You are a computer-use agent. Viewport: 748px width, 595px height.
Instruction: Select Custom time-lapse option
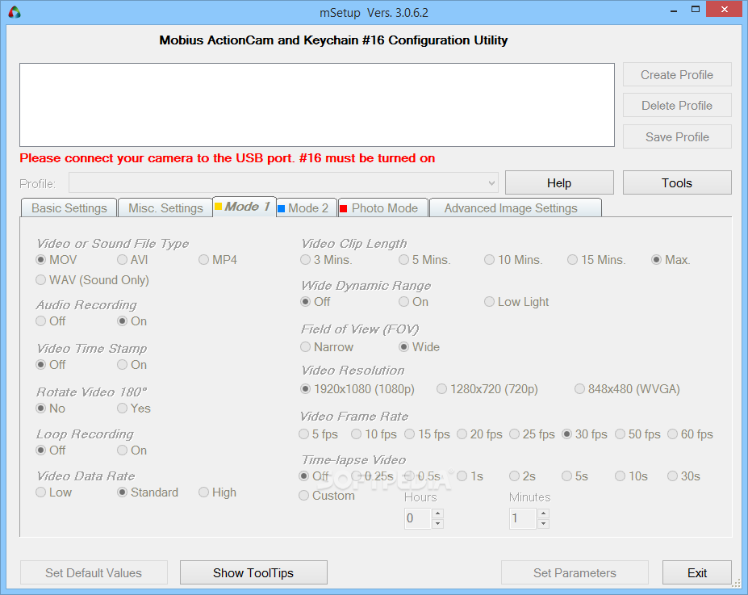click(x=327, y=495)
